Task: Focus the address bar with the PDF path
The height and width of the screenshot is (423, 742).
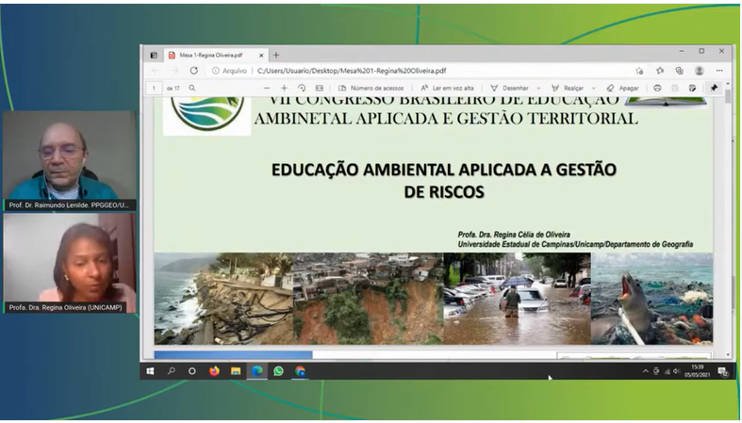Action: 352,71
